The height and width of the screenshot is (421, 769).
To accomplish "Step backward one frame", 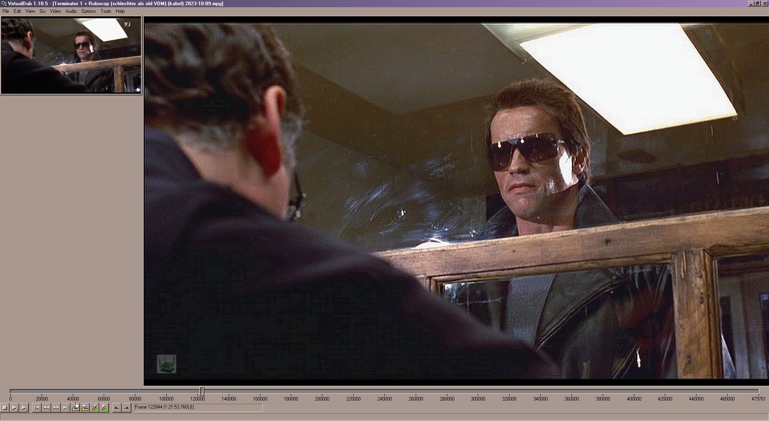I will click(46, 408).
